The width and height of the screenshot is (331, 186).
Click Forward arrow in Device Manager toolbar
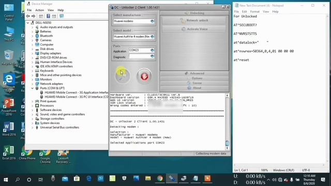point(33,16)
